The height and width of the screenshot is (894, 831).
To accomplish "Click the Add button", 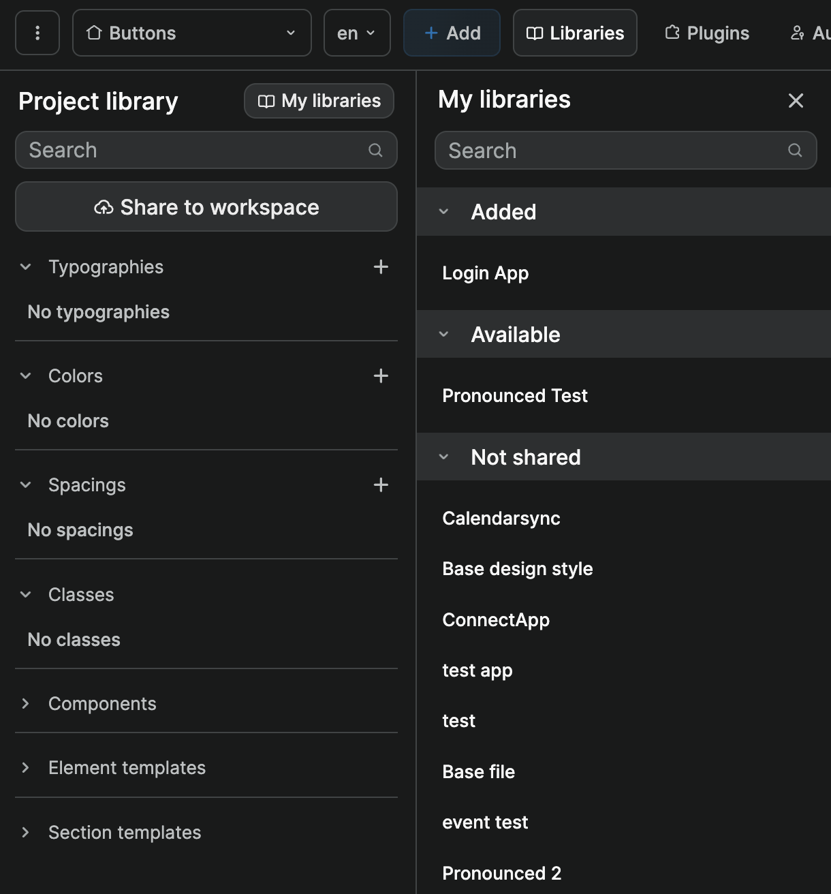I will pos(452,33).
